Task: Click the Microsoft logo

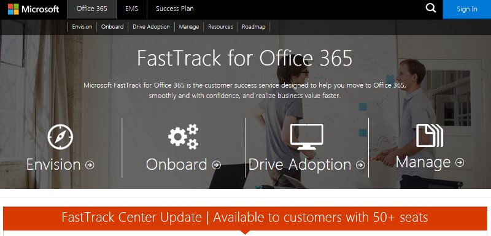Action: point(34,9)
